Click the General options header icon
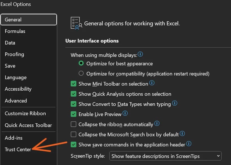The height and width of the screenshot is (165, 231). click(76, 23)
